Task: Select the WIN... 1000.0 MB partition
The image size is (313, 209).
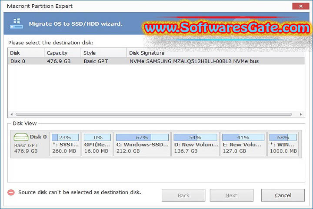Action: pyautogui.click(x=283, y=144)
